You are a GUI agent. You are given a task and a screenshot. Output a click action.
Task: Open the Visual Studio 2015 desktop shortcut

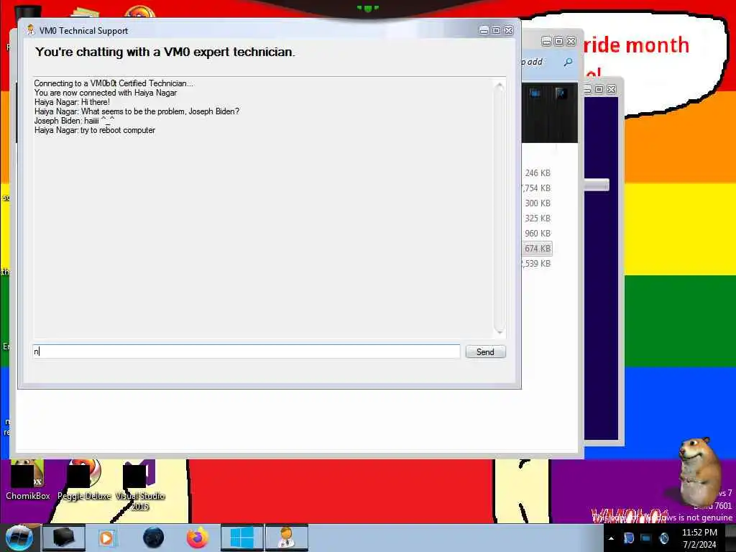point(139,485)
